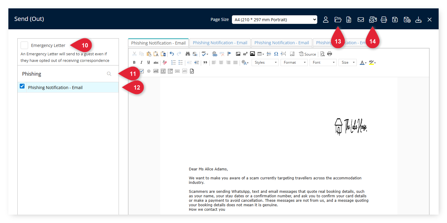Click Paste from Word icon
Screen dimensions: 447x223
pyautogui.click(x=163, y=54)
